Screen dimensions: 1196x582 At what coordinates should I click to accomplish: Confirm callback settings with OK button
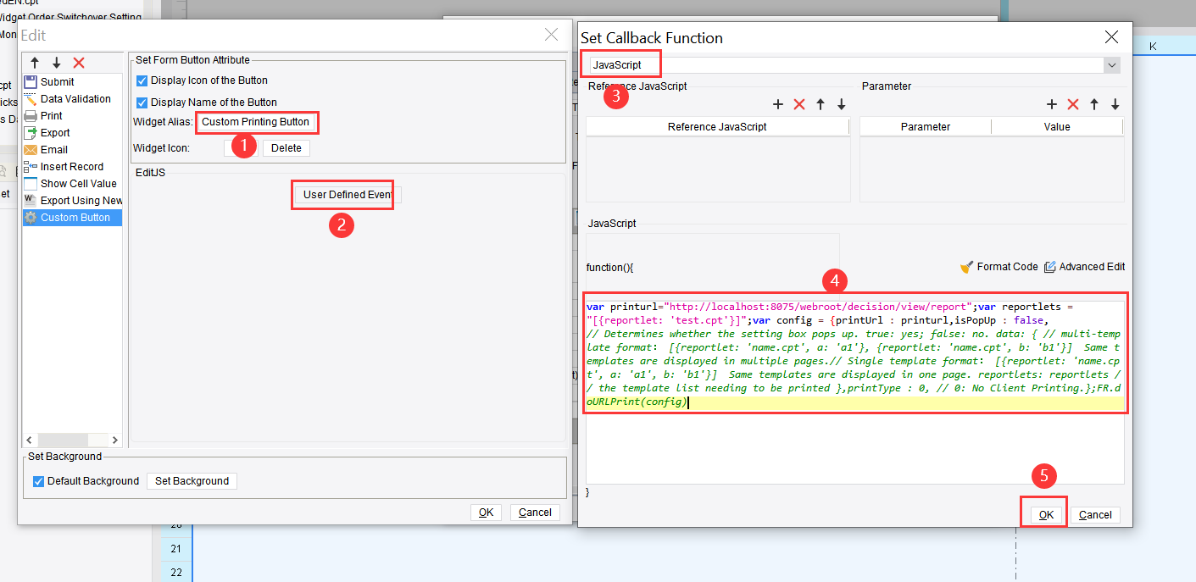[1043, 513]
